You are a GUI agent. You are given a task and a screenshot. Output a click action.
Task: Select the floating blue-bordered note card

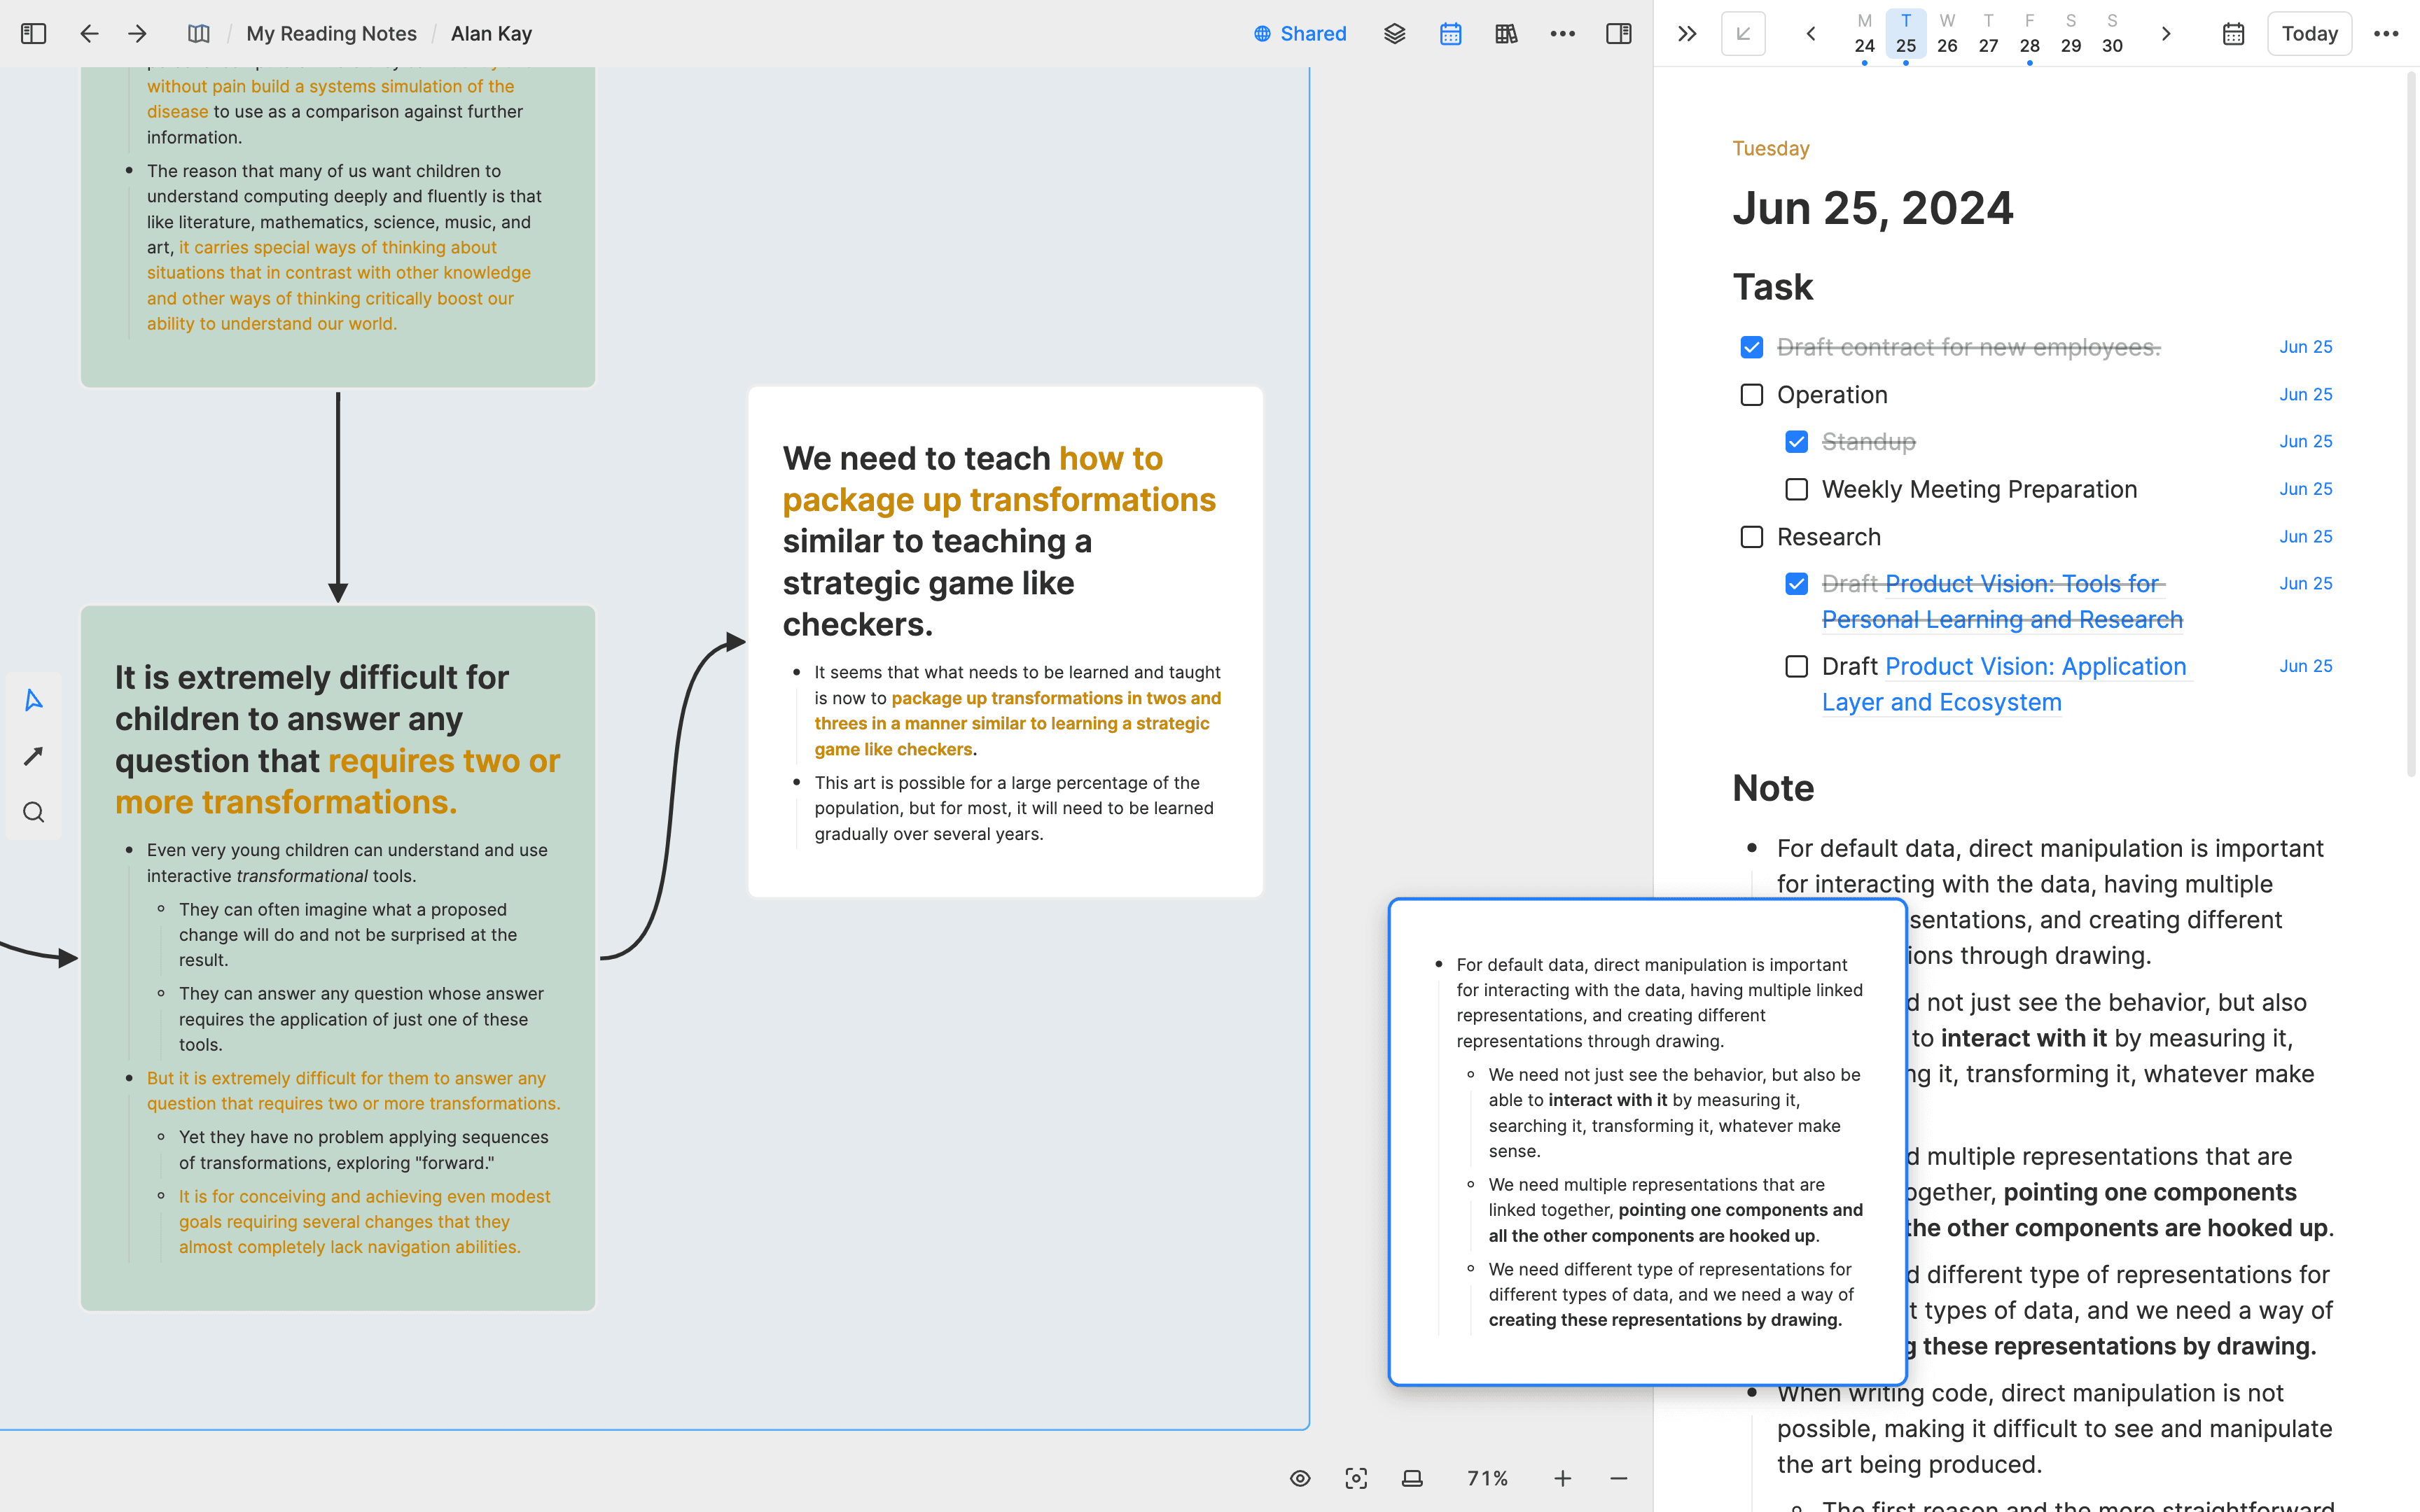coord(1647,1141)
